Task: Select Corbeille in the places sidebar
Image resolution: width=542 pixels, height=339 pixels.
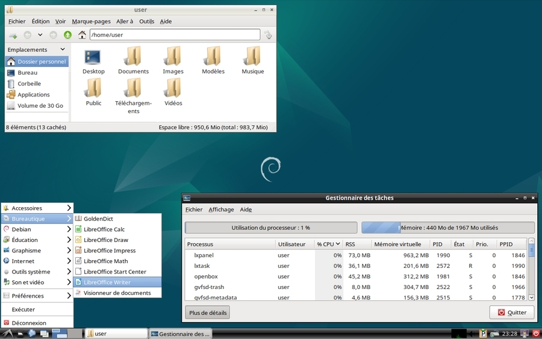Action: click(x=29, y=84)
